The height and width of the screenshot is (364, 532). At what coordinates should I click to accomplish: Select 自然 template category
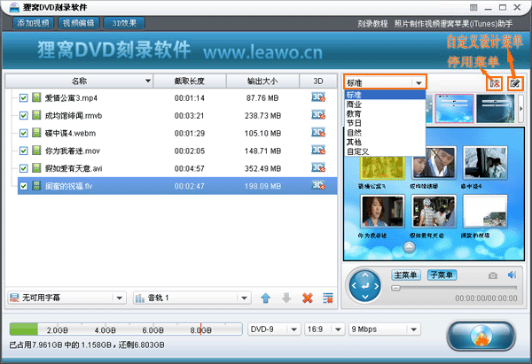(x=385, y=133)
